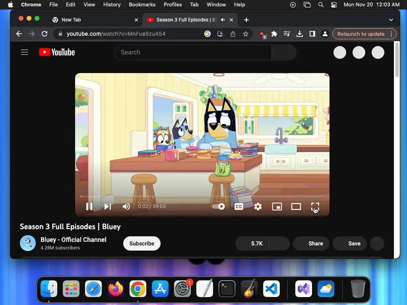
Task: Open media controls in toolbar
Action: pyautogui.click(x=287, y=34)
